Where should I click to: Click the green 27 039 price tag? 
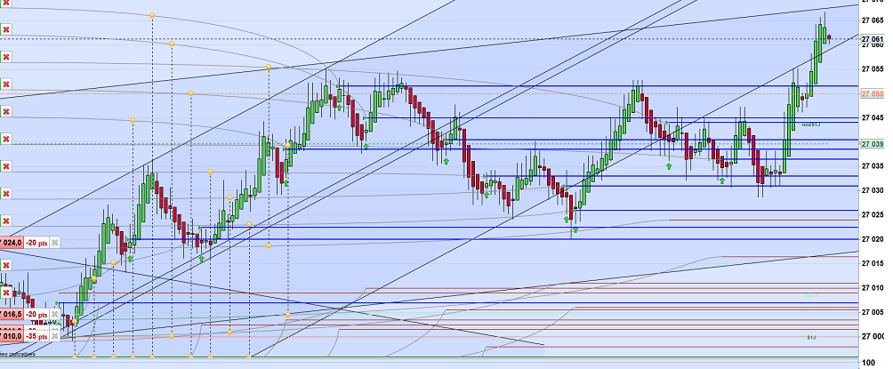pos(873,144)
